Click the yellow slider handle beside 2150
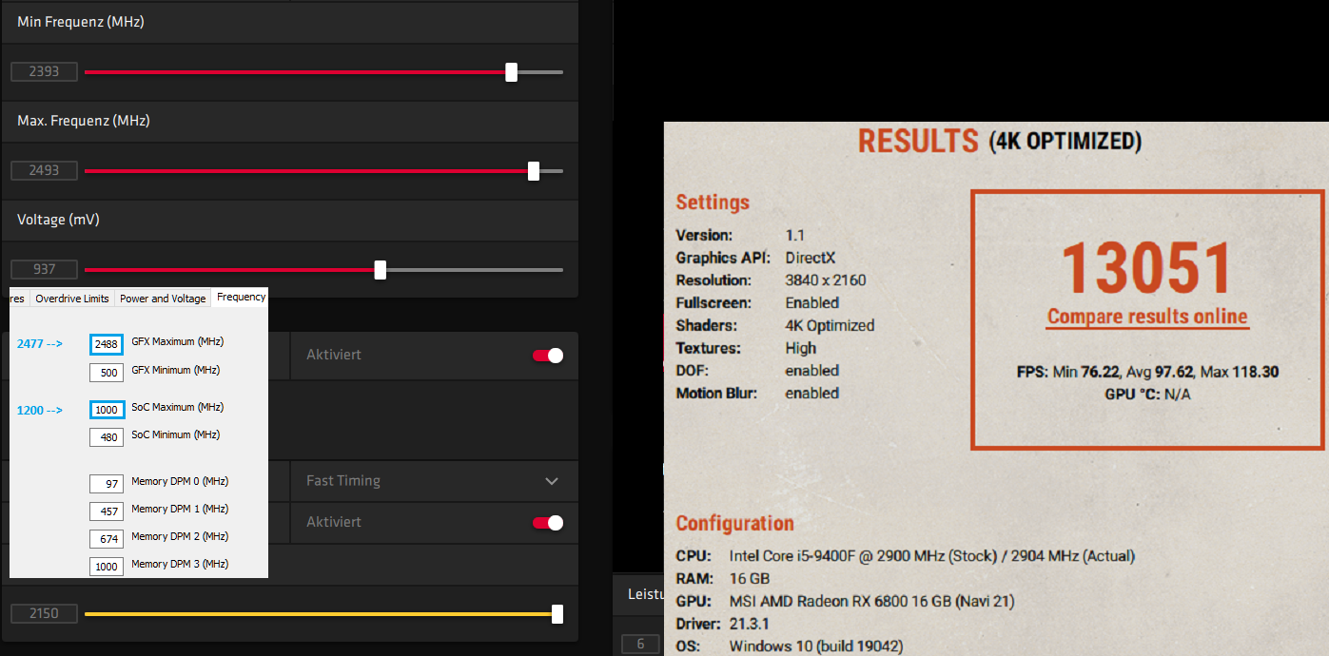 click(x=557, y=614)
